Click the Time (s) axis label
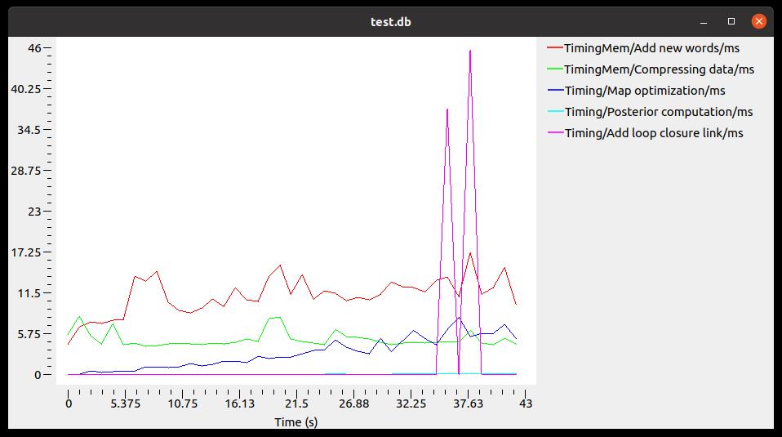This screenshot has height=437, width=782. [295, 422]
